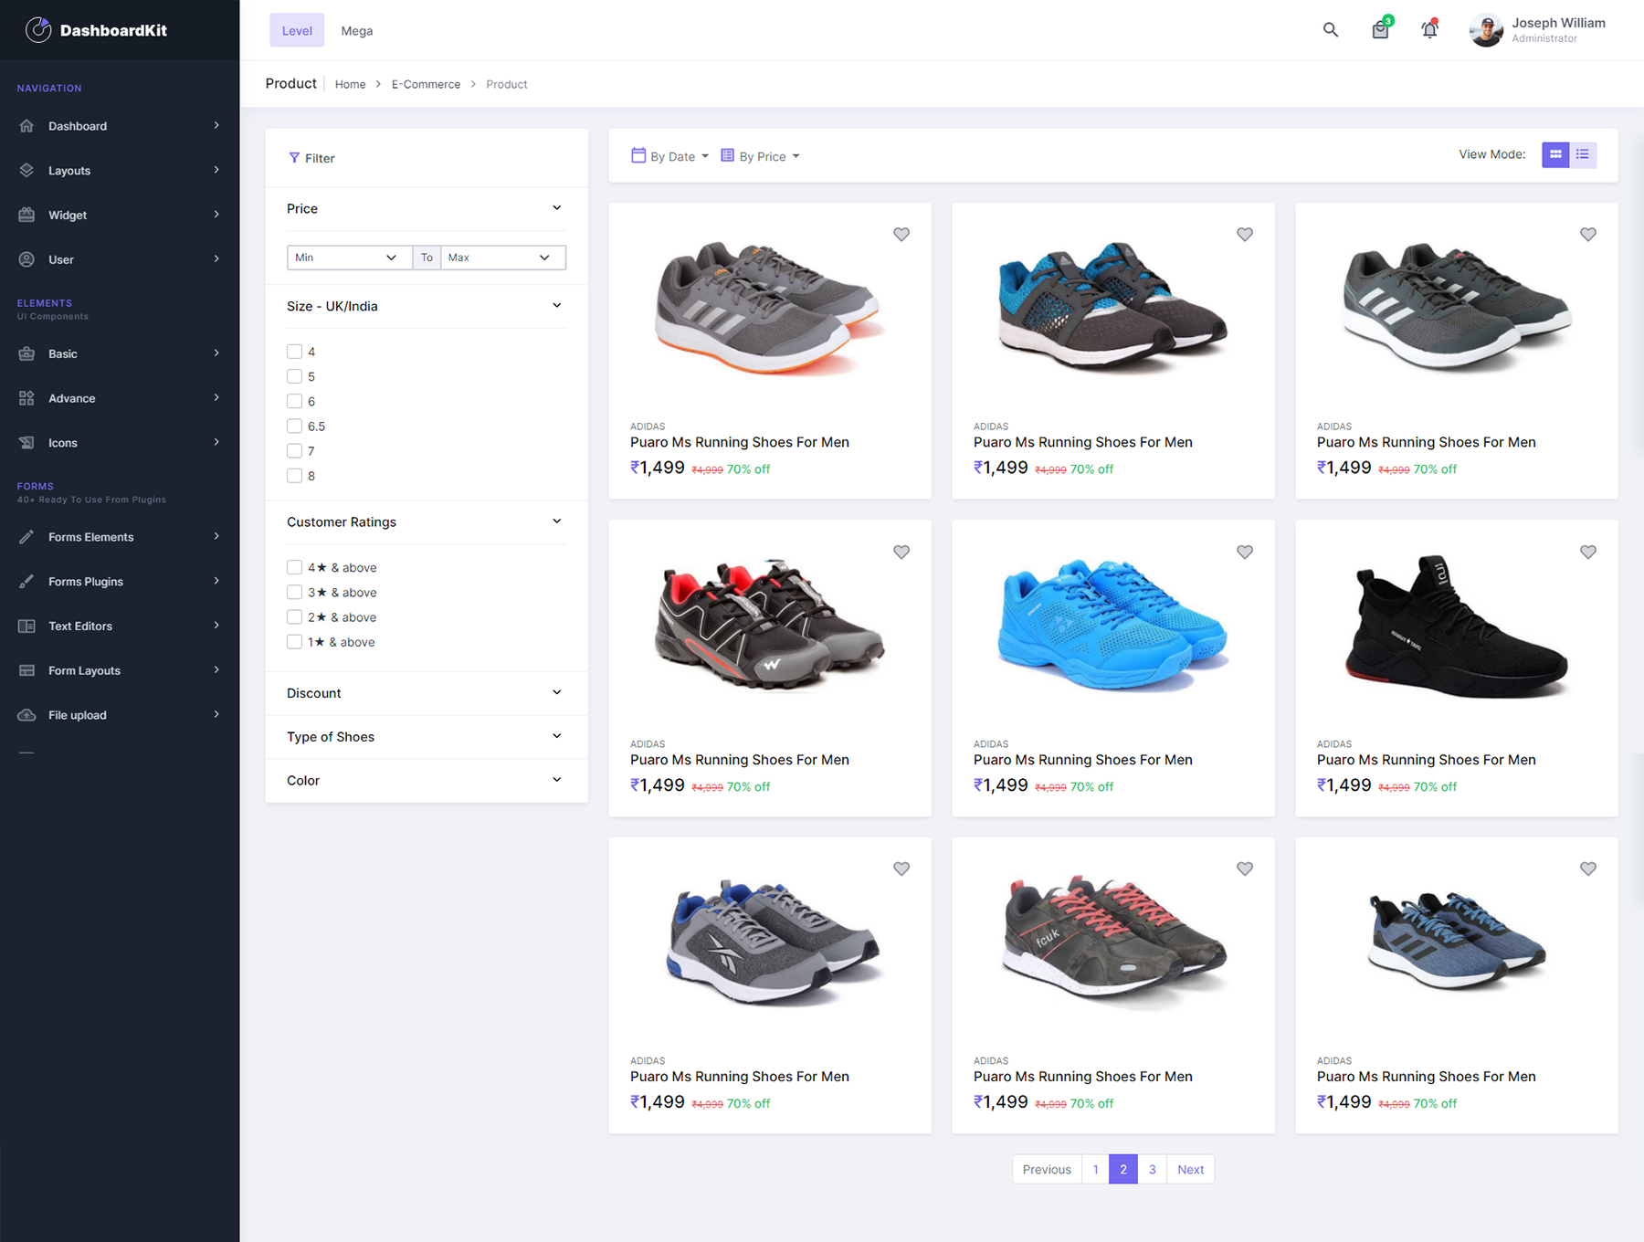Check size 8 checkbox
Image resolution: width=1644 pixels, height=1242 pixels.
(294, 476)
